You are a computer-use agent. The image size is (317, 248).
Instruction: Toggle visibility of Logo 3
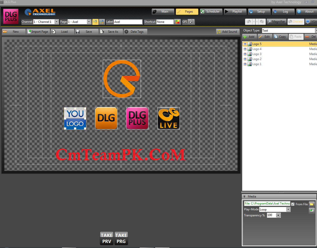pos(245,54)
